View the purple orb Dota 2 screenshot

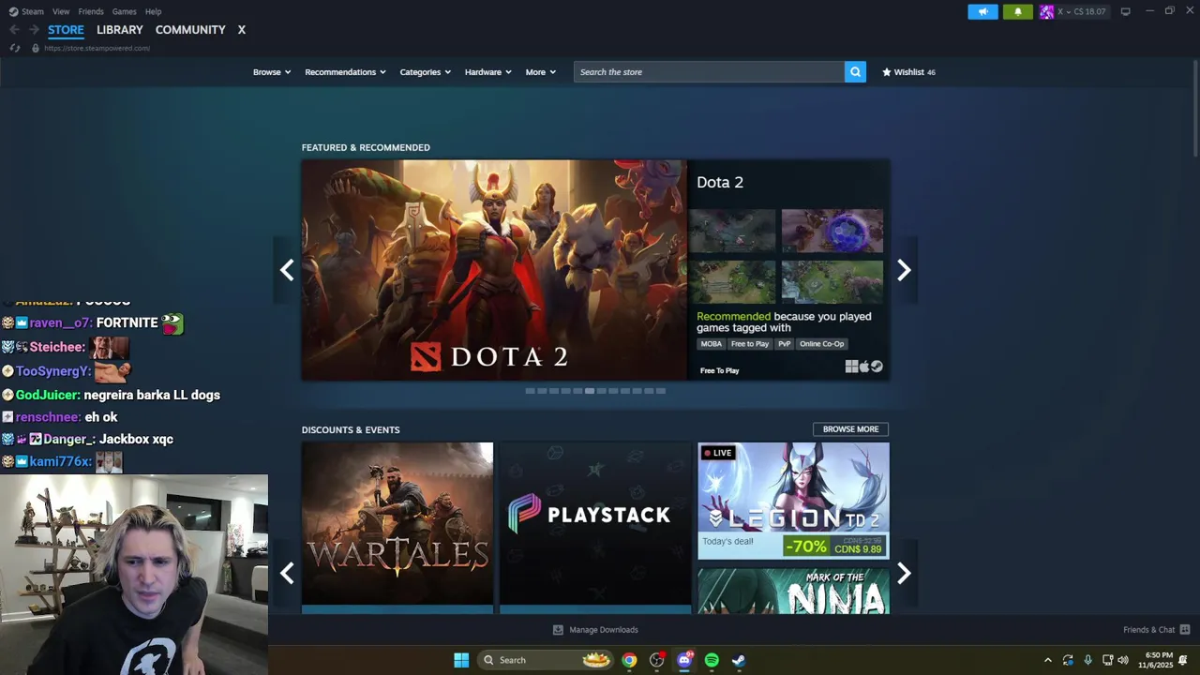(x=832, y=231)
